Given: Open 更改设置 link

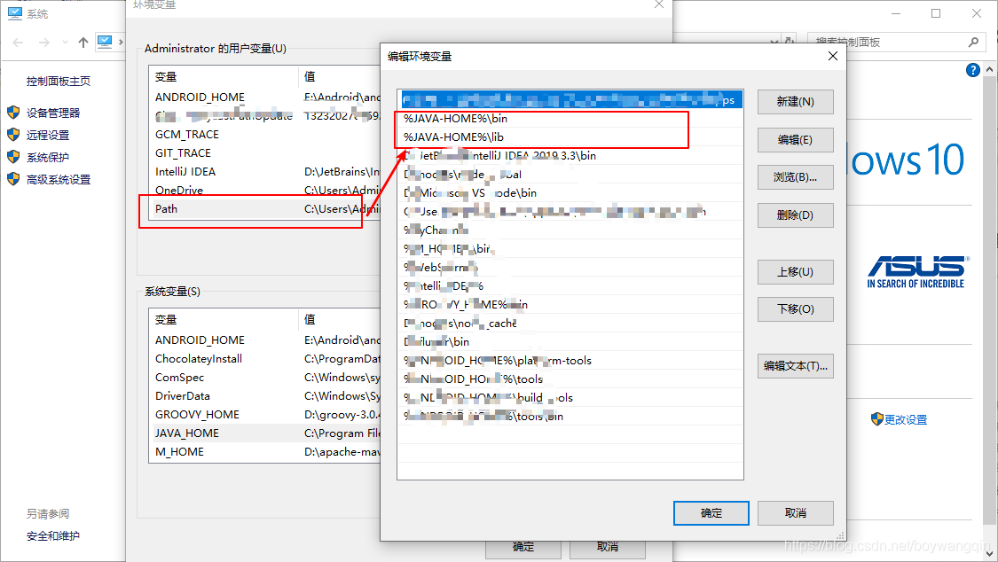Looking at the screenshot, I should point(905,419).
